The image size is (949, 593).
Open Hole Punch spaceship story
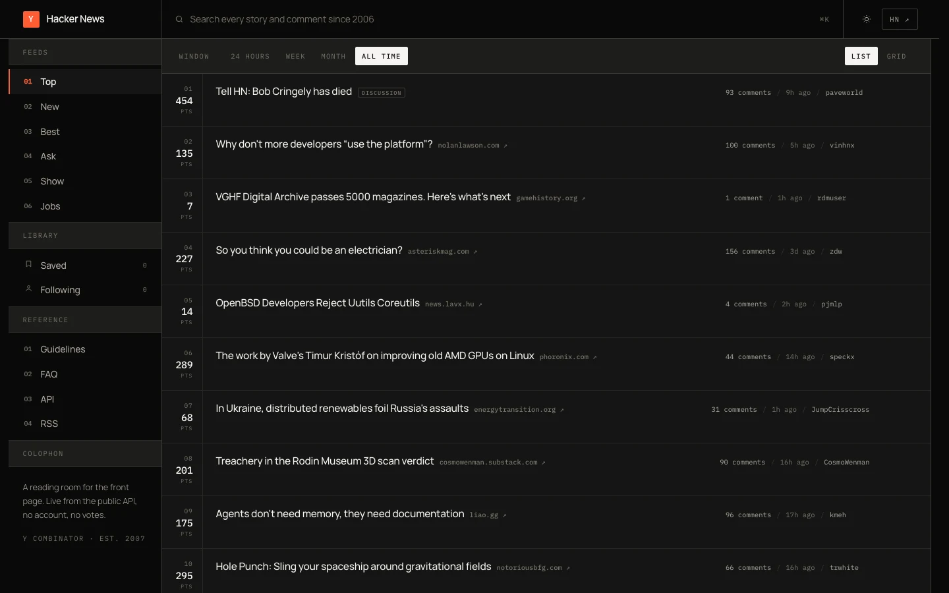coord(353,567)
